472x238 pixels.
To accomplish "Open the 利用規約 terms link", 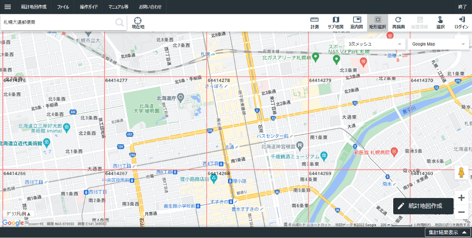I will (423, 225).
